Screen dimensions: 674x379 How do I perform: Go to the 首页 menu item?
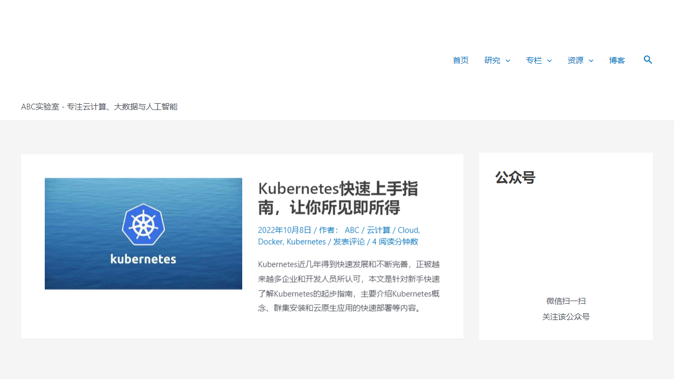(x=461, y=60)
